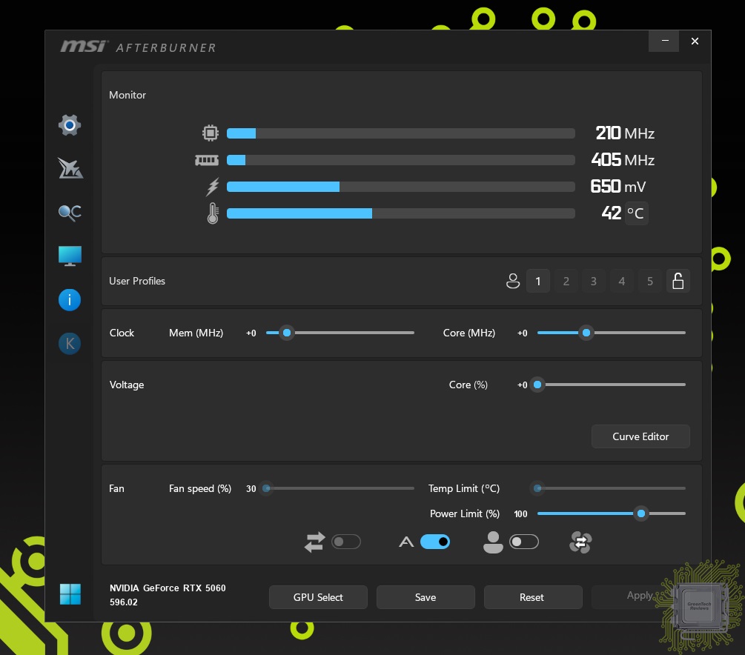Show the information icon panel
The height and width of the screenshot is (655, 745).
70,300
